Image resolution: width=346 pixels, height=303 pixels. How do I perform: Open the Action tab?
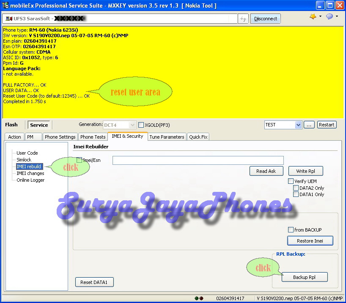click(x=14, y=137)
